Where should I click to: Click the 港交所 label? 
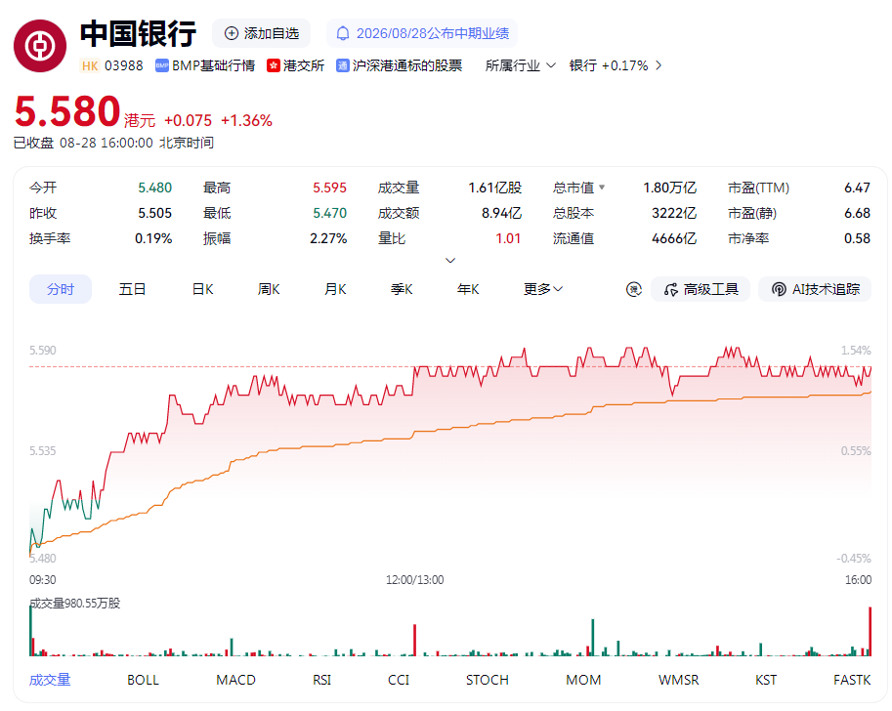(x=304, y=66)
